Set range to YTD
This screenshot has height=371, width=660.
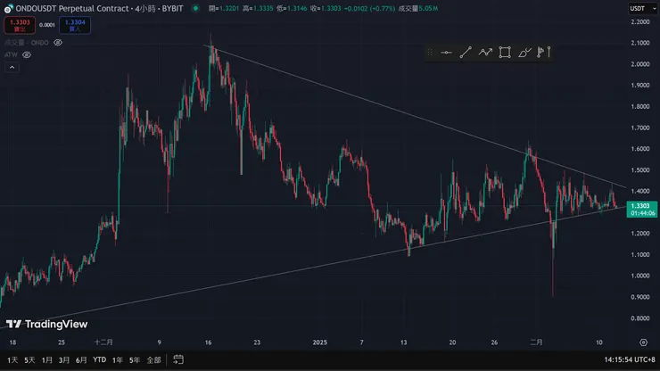[99, 359]
